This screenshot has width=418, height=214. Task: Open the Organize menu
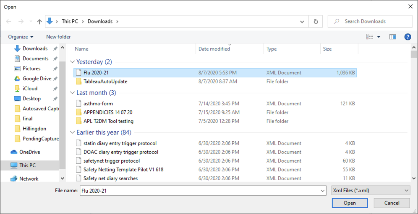21,37
